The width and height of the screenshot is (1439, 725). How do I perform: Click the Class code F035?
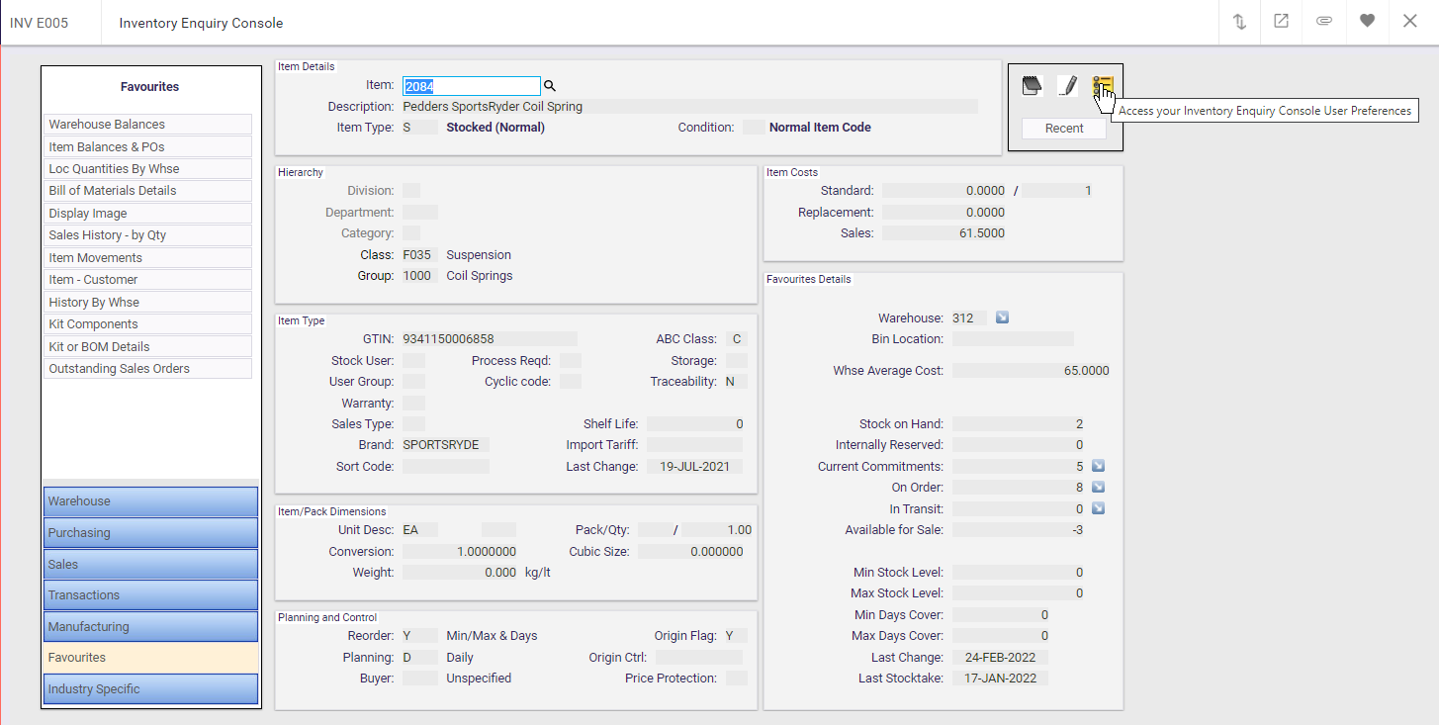tap(417, 255)
